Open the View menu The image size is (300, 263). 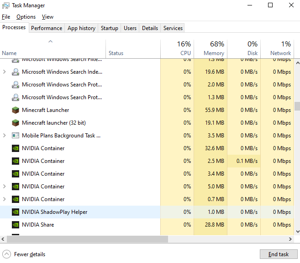pos(47,17)
